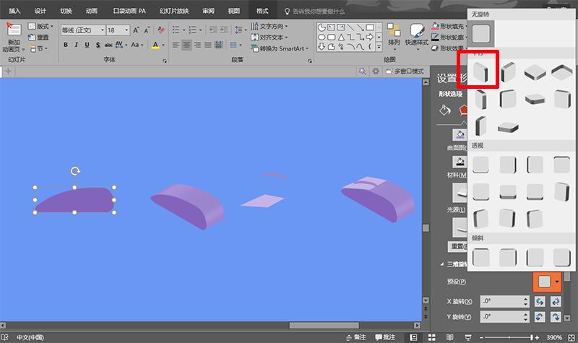
Task: Select the red-highlighted parallel rotation preset
Action: click(x=482, y=73)
